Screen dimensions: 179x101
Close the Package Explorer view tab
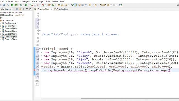(11, 9)
